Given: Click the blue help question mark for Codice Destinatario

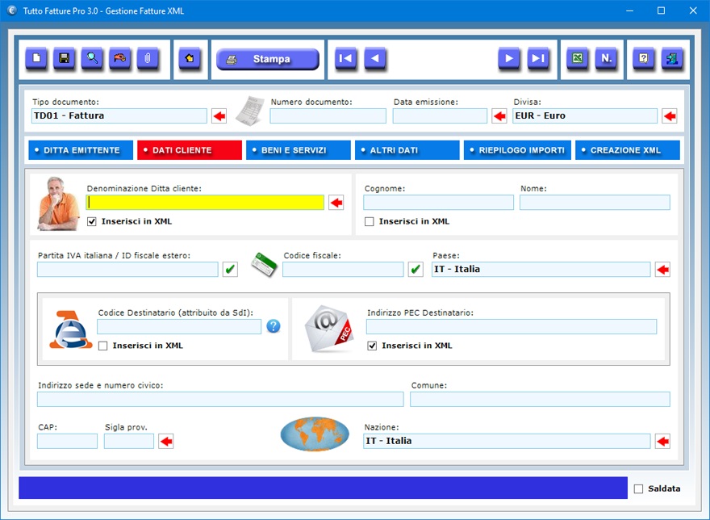Looking at the screenshot, I should click(274, 326).
